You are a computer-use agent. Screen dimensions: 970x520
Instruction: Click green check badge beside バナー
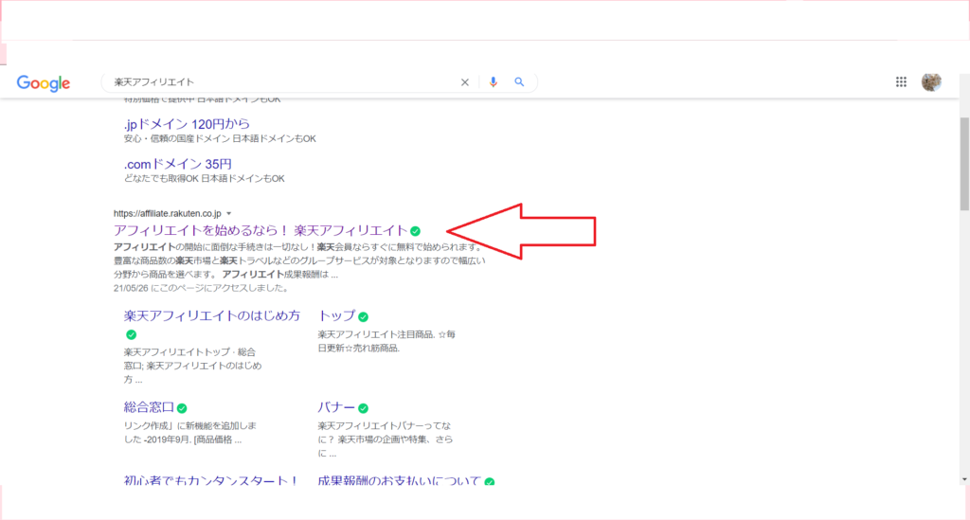[363, 408]
